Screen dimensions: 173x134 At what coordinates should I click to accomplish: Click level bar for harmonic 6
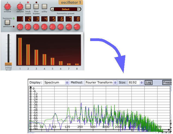coord(61,63)
